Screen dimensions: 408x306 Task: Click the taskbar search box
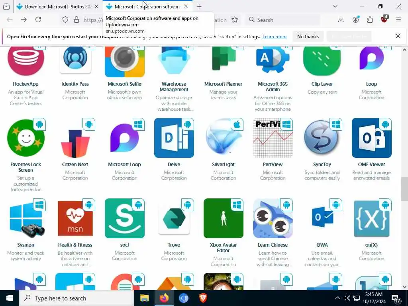click(76, 298)
